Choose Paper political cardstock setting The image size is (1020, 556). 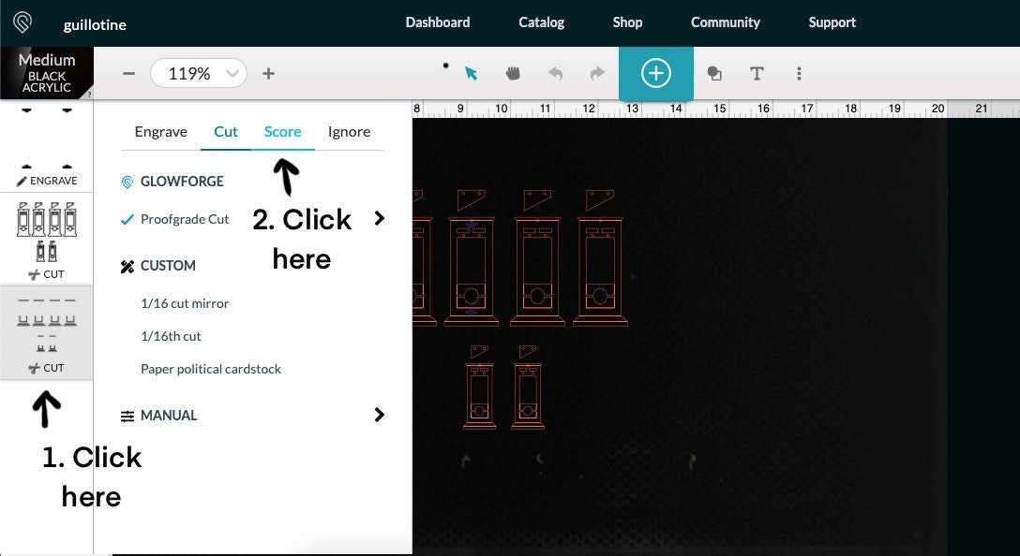211,369
